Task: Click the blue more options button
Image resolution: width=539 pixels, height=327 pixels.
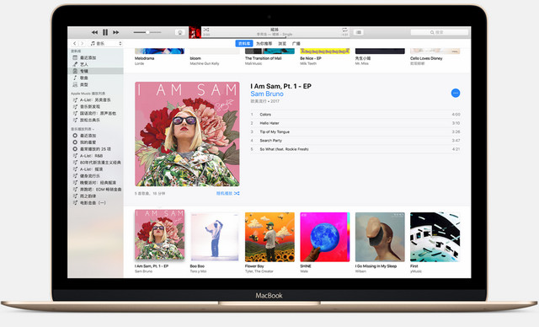Action: (456, 93)
